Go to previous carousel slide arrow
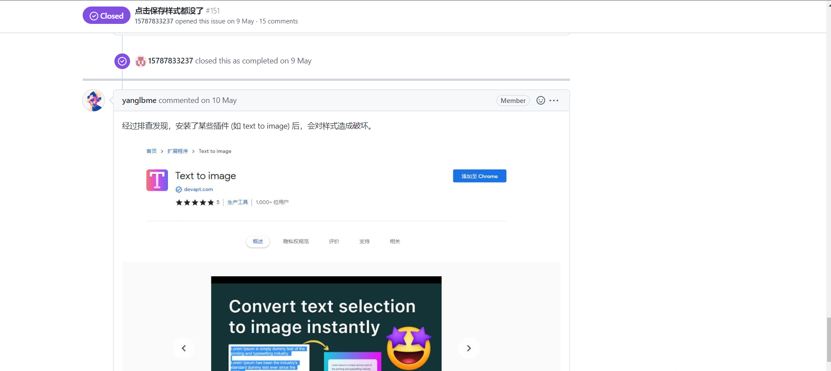831x371 pixels. click(184, 348)
